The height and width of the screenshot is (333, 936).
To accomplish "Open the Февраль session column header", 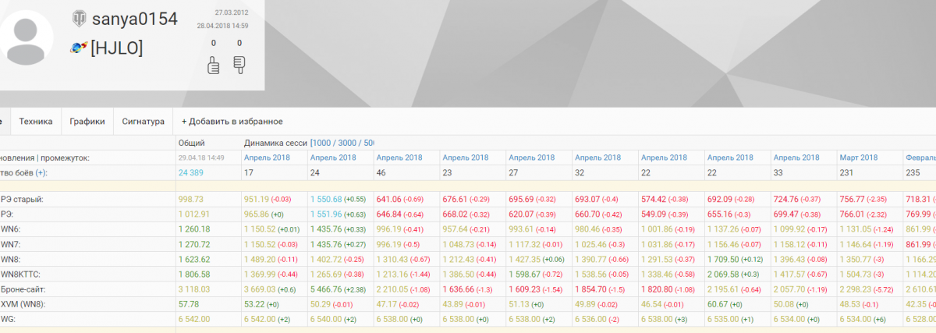I will pyautogui.click(x=920, y=158).
